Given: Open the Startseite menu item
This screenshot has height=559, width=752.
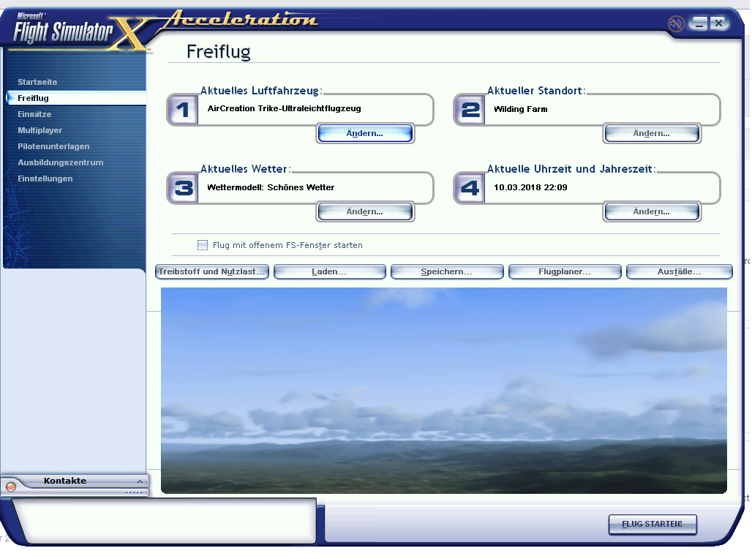Looking at the screenshot, I should coord(37,82).
